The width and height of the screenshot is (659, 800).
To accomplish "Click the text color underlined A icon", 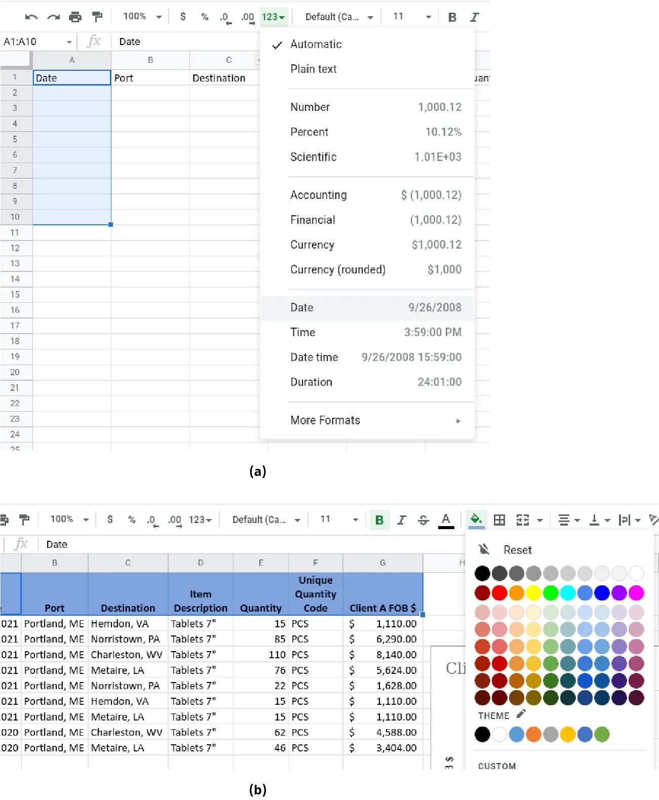I will pyautogui.click(x=446, y=520).
